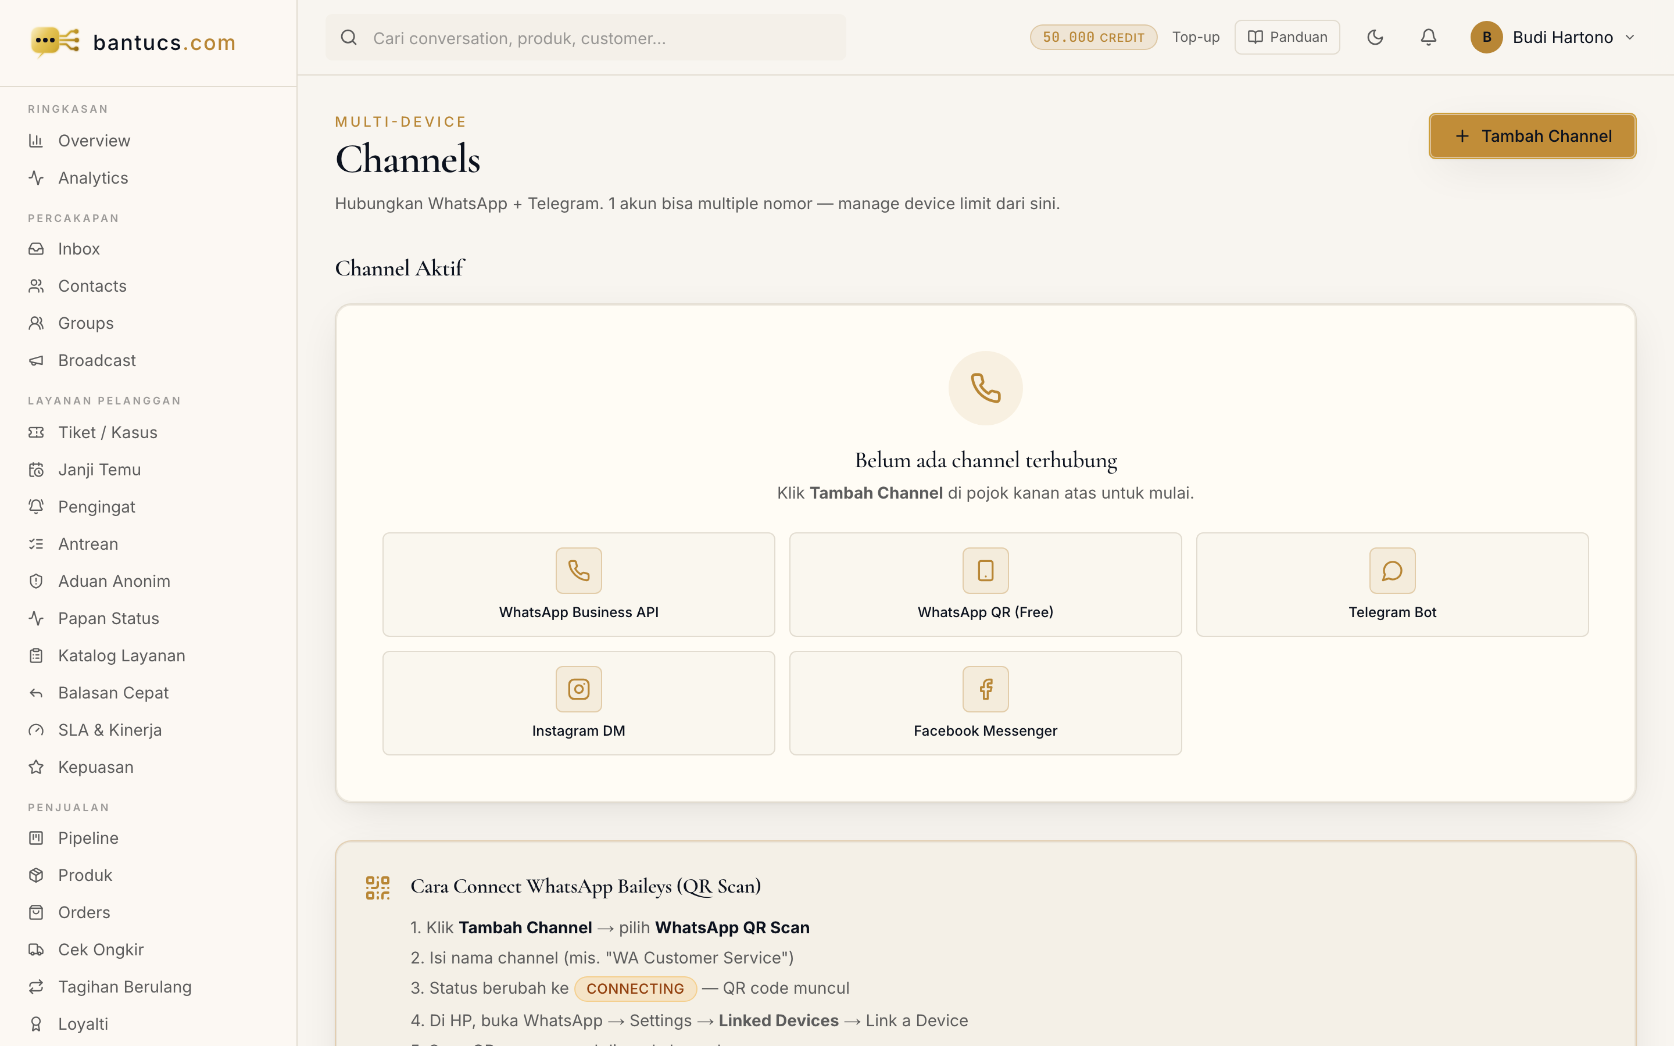Choose the Telegram Bot card

1392,585
